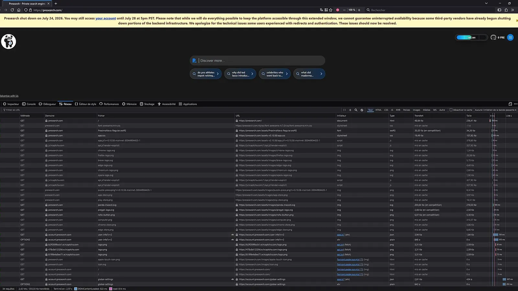
Task: Expand overflow toolbar chevrons menu
Action: pos(512,10)
